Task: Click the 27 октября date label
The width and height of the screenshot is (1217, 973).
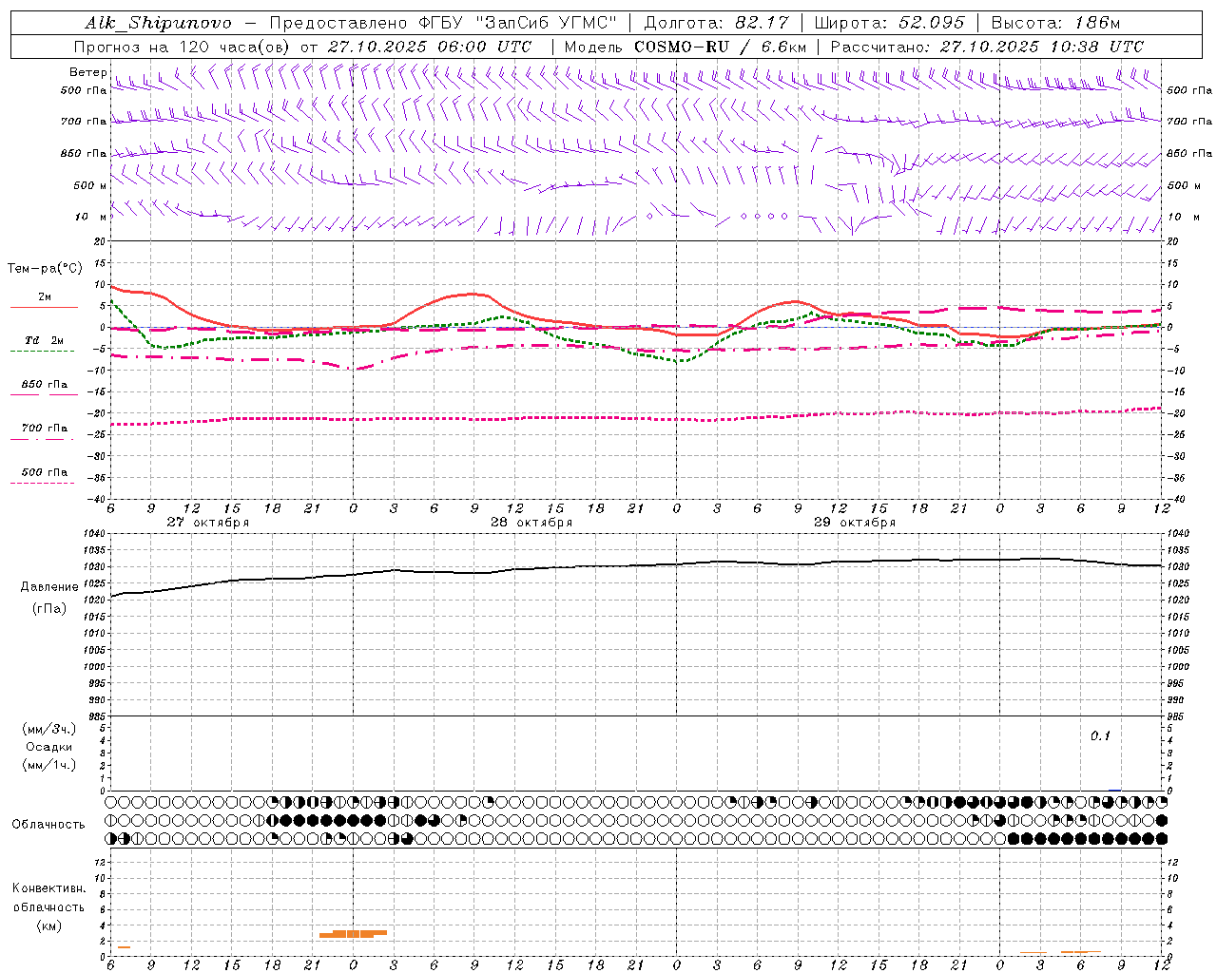Action: (207, 523)
